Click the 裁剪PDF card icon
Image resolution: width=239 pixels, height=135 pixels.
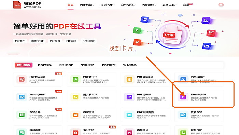coord(183,132)
